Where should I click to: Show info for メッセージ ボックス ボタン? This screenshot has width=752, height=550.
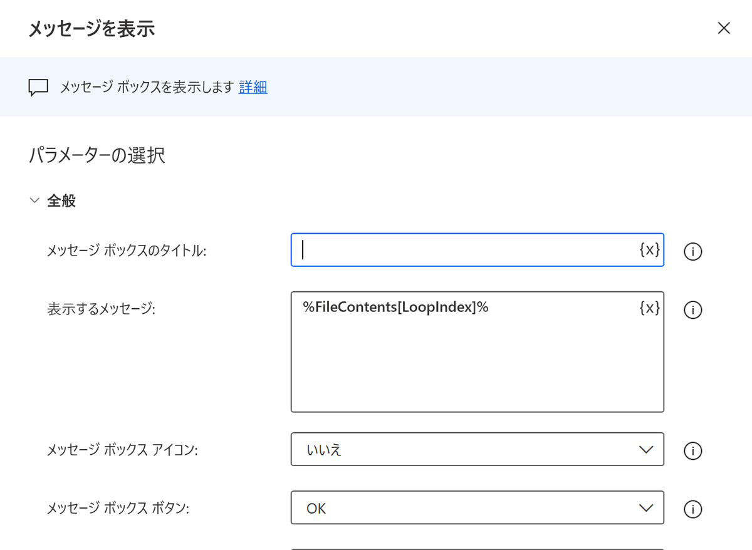692,509
